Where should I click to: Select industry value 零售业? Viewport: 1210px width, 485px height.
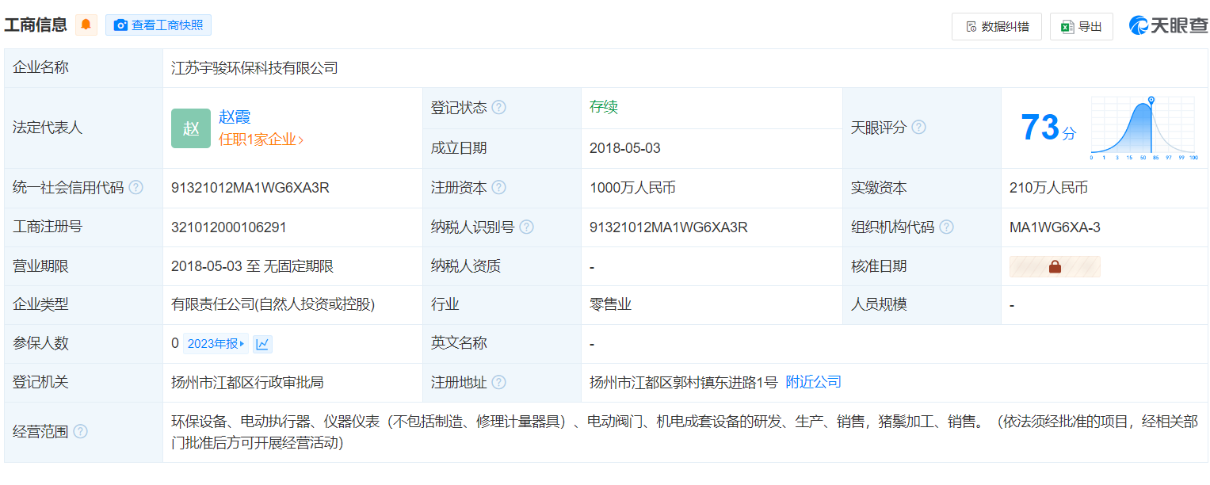click(610, 304)
